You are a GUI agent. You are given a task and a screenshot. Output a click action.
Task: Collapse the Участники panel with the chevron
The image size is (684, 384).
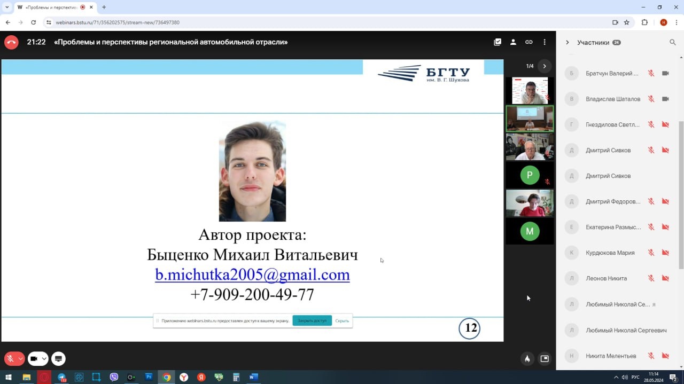(x=567, y=42)
